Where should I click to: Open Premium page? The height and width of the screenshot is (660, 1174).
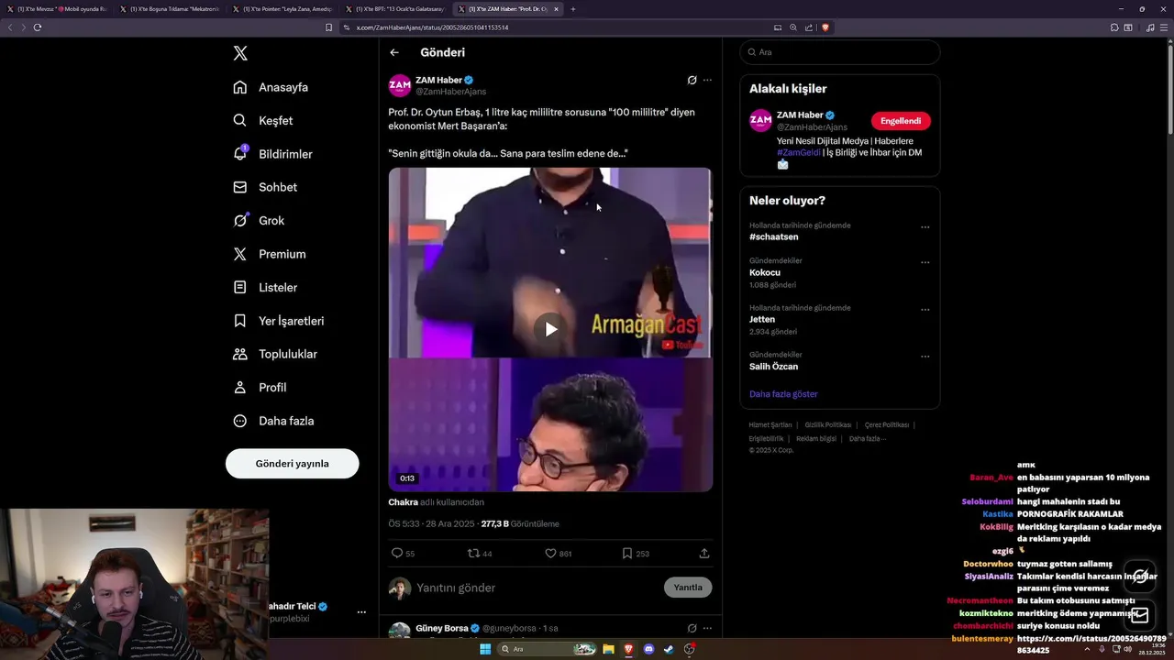pyautogui.click(x=270, y=254)
